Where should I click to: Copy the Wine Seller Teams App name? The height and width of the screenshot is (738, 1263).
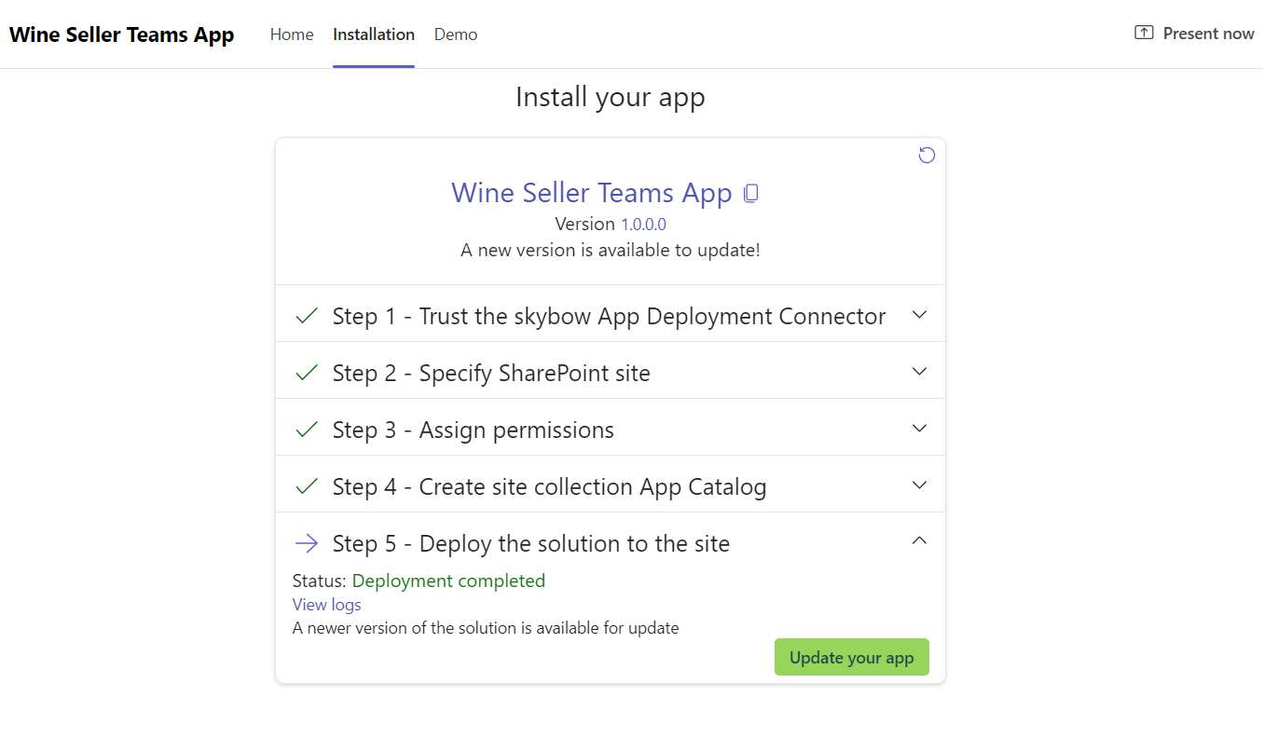(x=751, y=194)
